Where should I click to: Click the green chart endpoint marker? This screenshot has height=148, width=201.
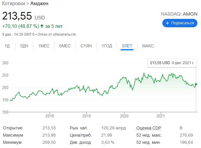(x=196, y=84)
